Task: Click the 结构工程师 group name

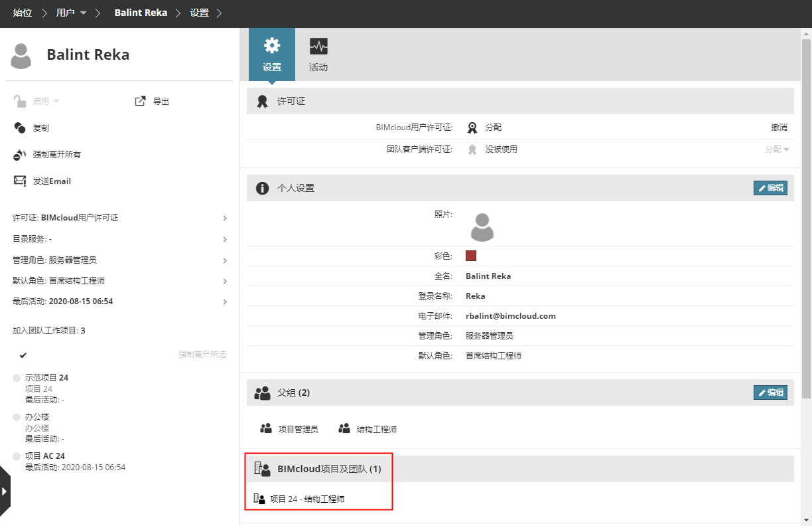Action: [377, 430]
